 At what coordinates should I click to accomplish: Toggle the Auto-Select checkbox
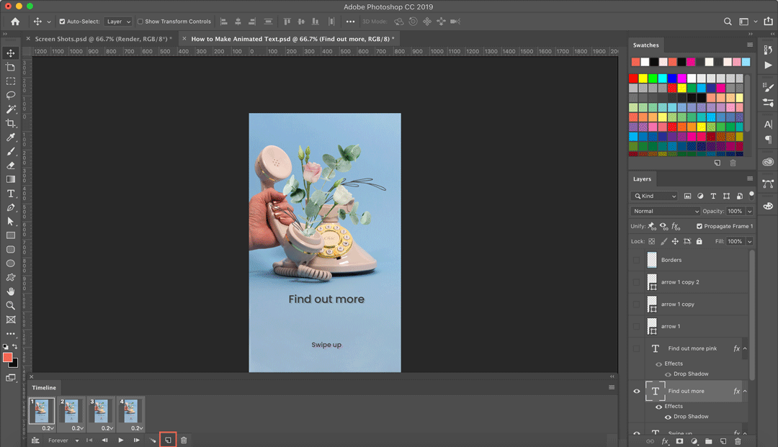tap(62, 22)
